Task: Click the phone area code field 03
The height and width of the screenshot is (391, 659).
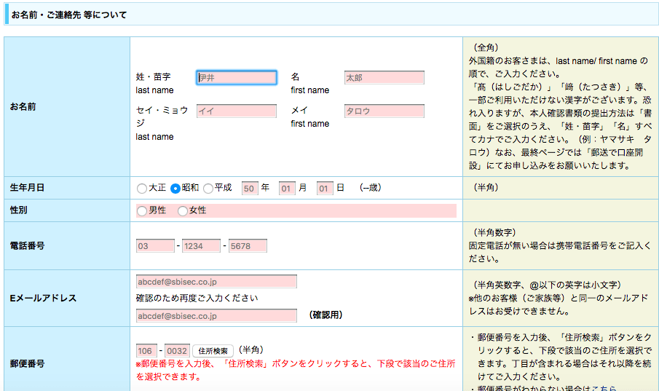Action: point(155,246)
